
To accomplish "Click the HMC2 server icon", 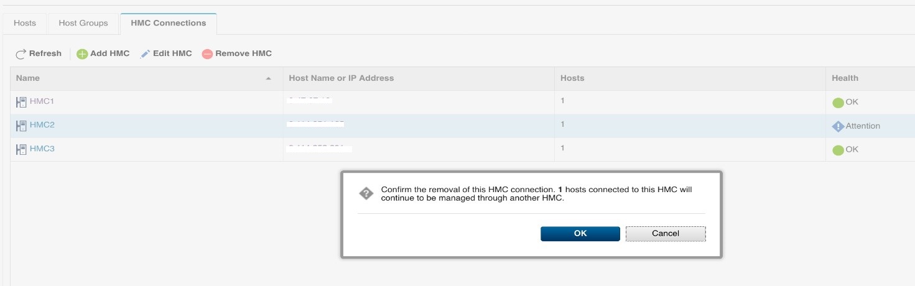I will click(21, 125).
